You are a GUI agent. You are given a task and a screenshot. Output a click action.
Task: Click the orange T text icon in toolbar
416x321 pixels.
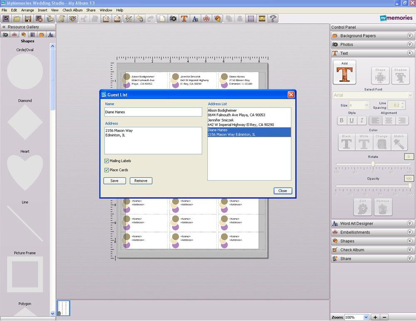[x=184, y=19]
